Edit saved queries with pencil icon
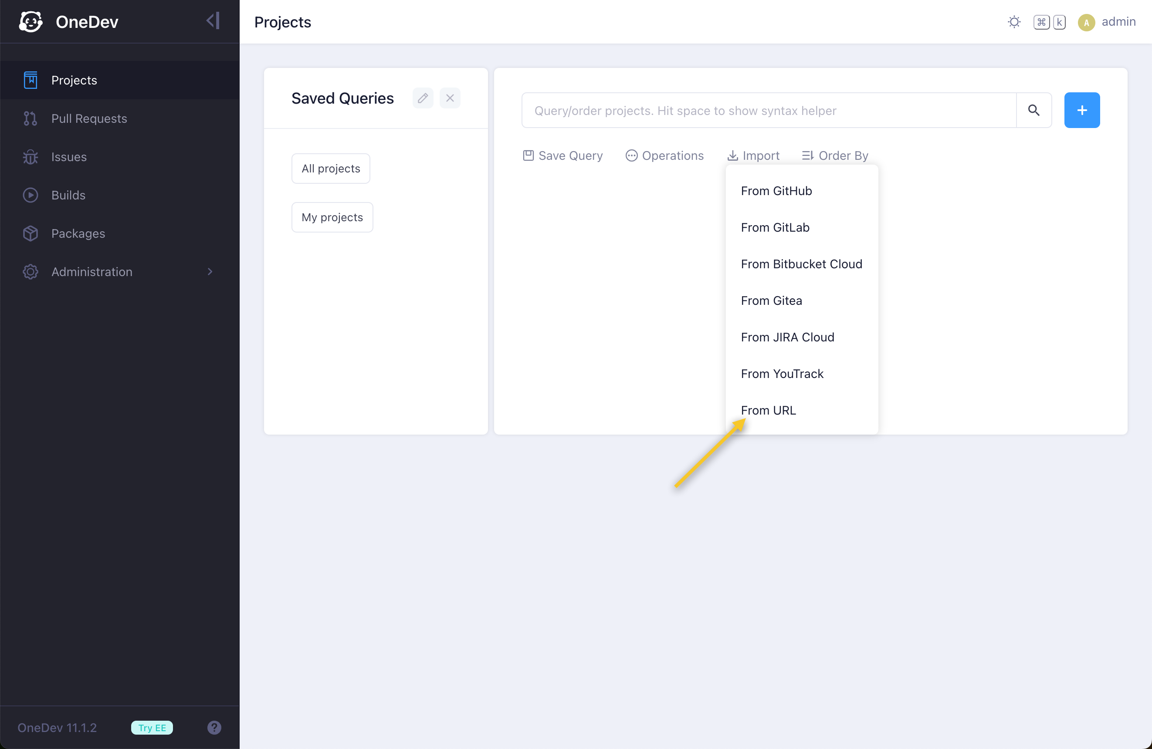This screenshot has width=1152, height=749. (423, 98)
